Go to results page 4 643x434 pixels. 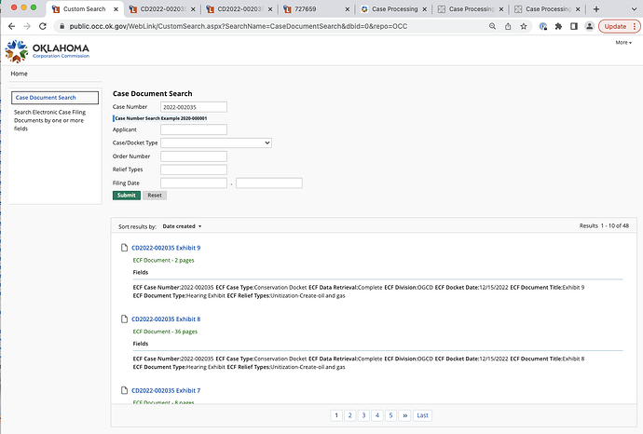click(377, 415)
